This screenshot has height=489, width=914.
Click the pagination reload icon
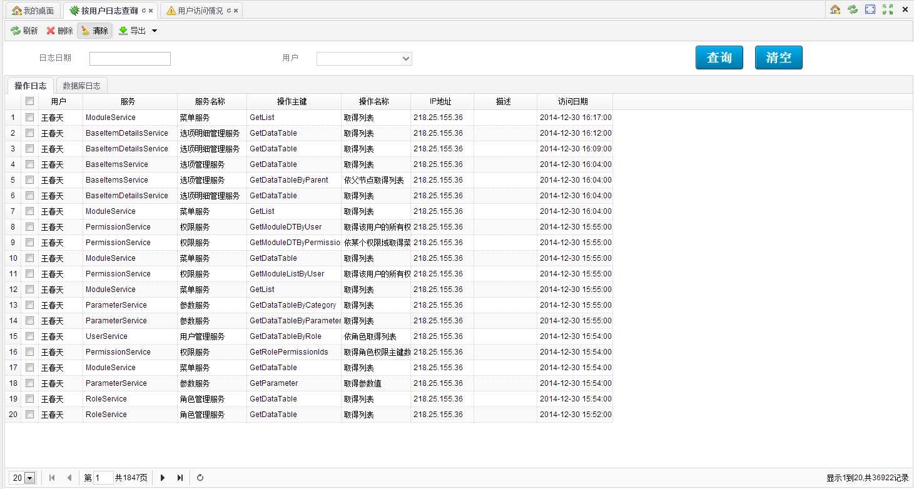tap(200, 478)
